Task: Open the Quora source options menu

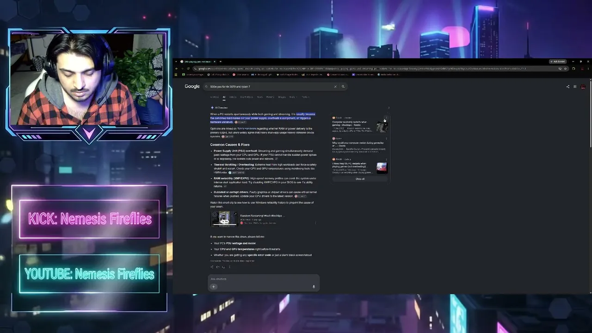Action: [386, 138]
